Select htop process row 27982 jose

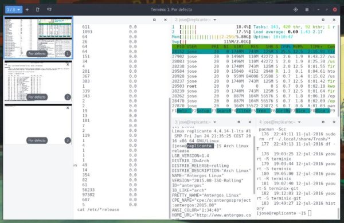point(253,57)
